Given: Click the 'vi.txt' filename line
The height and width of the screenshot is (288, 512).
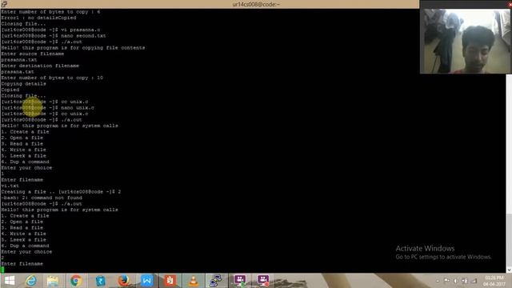Looking at the screenshot, I should [x=10, y=186].
